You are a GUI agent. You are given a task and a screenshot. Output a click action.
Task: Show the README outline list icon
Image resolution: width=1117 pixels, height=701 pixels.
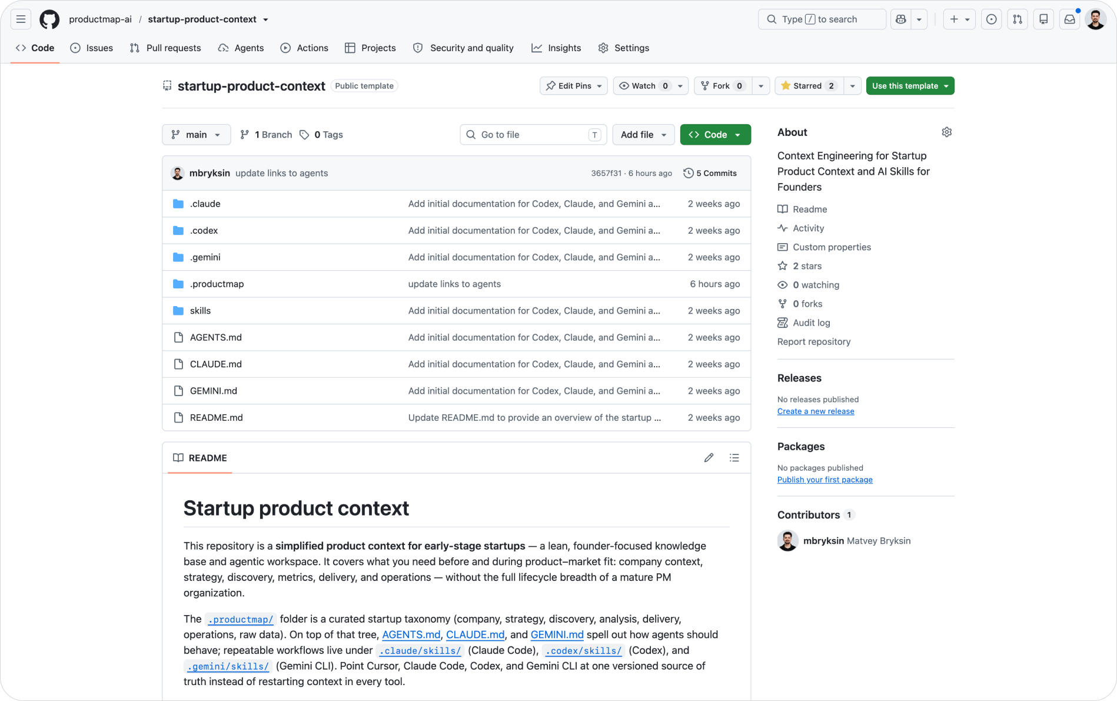click(x=734, y=458)
